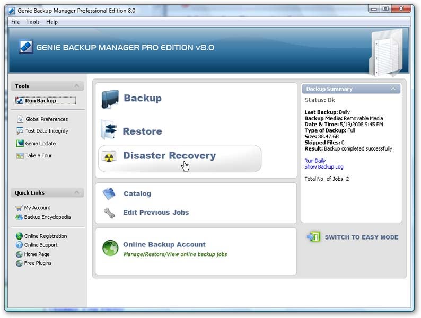Click the 'Last Backup: Daily' line
421x318 pixels.
(x=327, y=112)
